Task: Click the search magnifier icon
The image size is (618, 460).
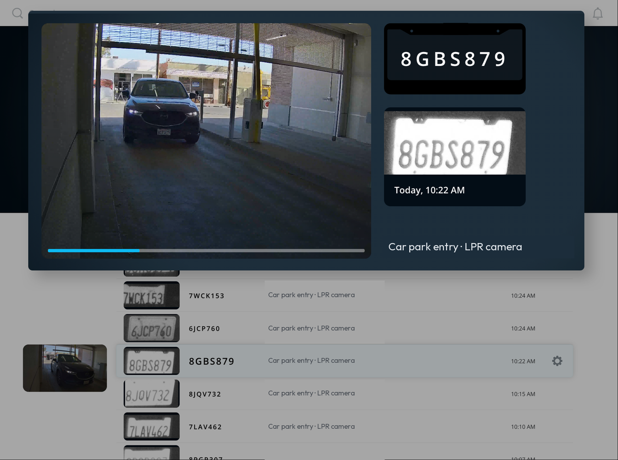Action: pos(17,13)
